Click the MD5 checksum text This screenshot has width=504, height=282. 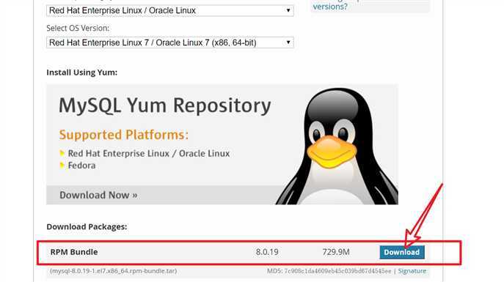(329, 271)
